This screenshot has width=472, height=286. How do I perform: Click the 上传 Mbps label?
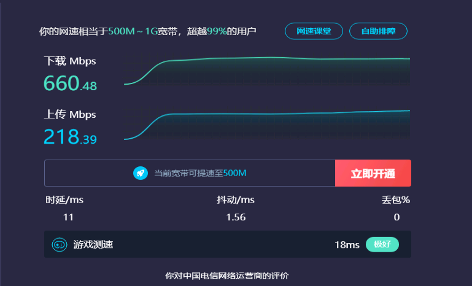(70, 114)
